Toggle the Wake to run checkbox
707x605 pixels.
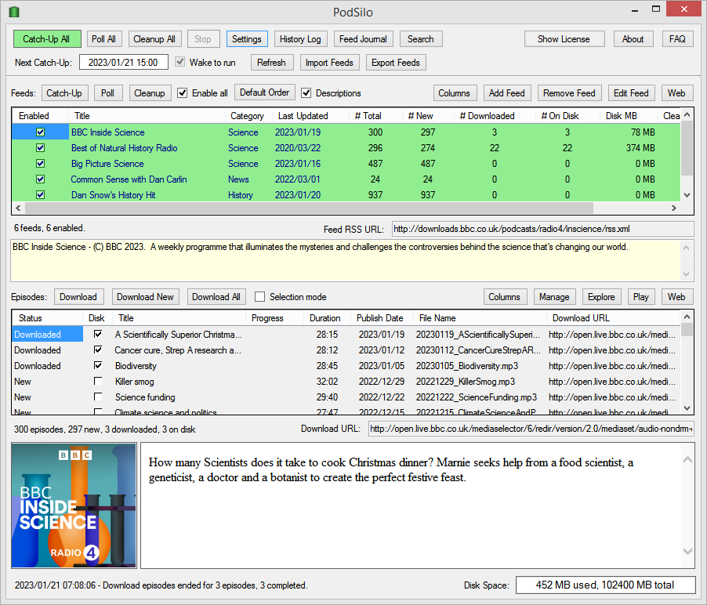(x=179, y=63)
